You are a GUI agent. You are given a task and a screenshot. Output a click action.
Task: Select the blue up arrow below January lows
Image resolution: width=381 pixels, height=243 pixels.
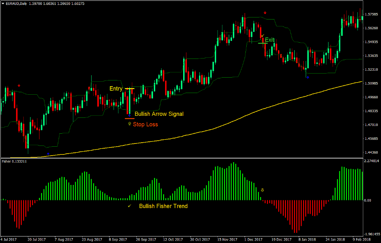coord(308,76)
